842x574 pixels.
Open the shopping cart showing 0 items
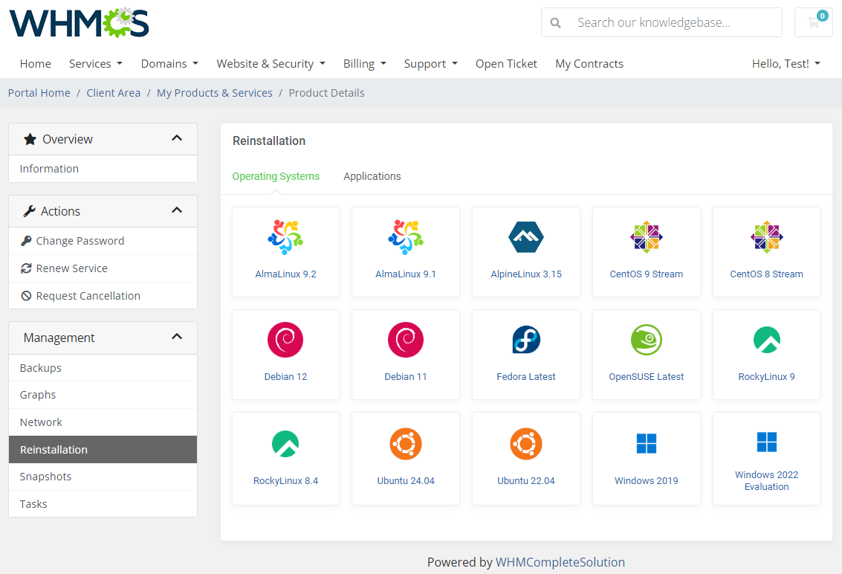click(x=813, y=22)
